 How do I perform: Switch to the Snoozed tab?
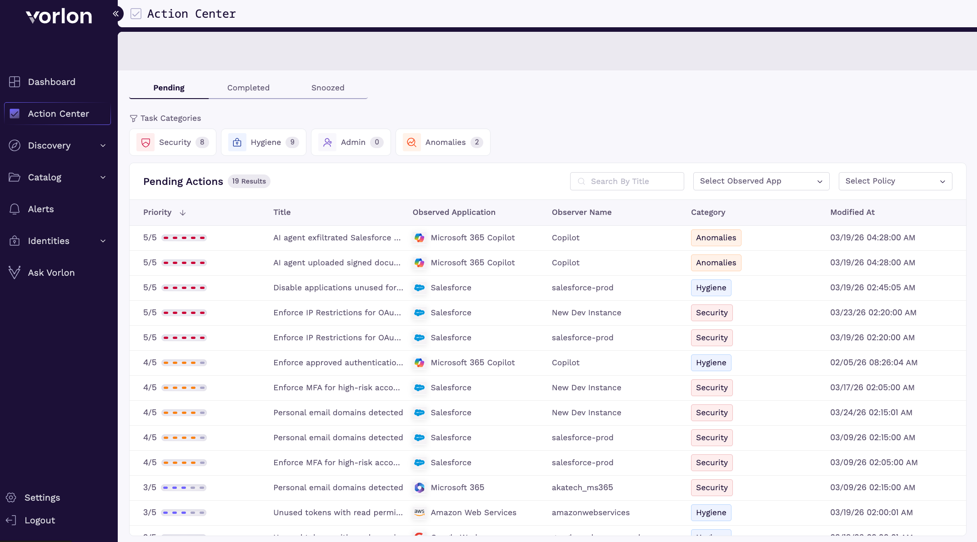[x=328, y=88]
